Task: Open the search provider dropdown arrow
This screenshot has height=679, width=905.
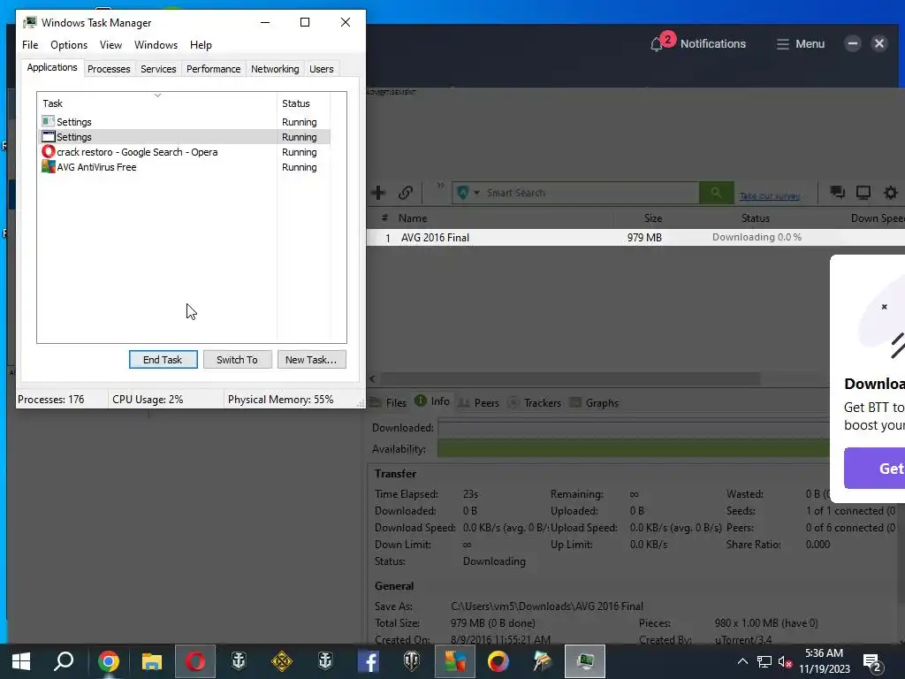Action: [x=476, y=193]
